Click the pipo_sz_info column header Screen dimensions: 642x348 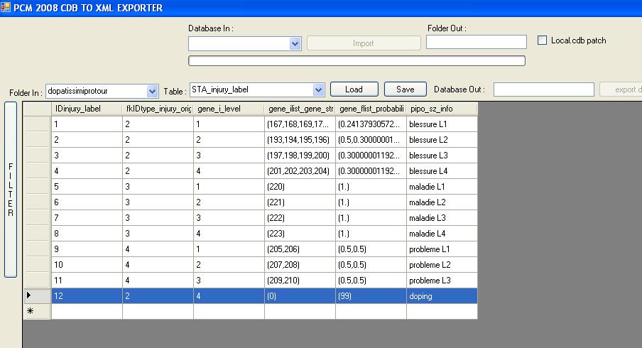(x=442, y=109)
